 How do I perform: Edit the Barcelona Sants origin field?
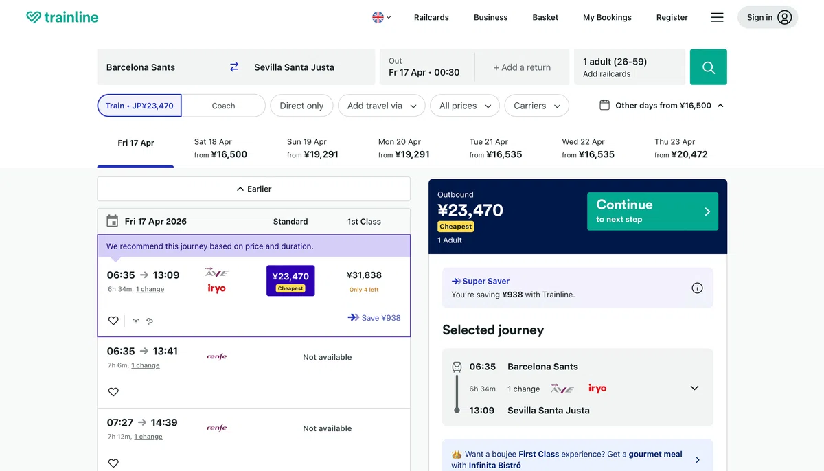(162, 67)
